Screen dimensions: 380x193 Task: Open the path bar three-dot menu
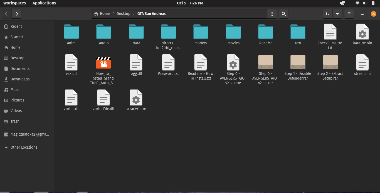tap(272, 14)
